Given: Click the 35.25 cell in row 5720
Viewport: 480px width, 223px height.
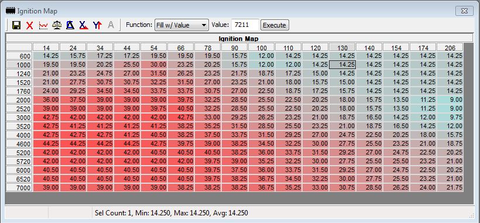Looking at the screenshot, I should pos(262,162).
